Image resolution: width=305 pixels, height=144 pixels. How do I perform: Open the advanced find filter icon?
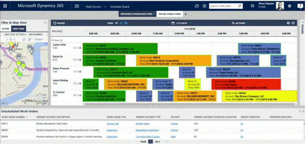pos(252,6)
